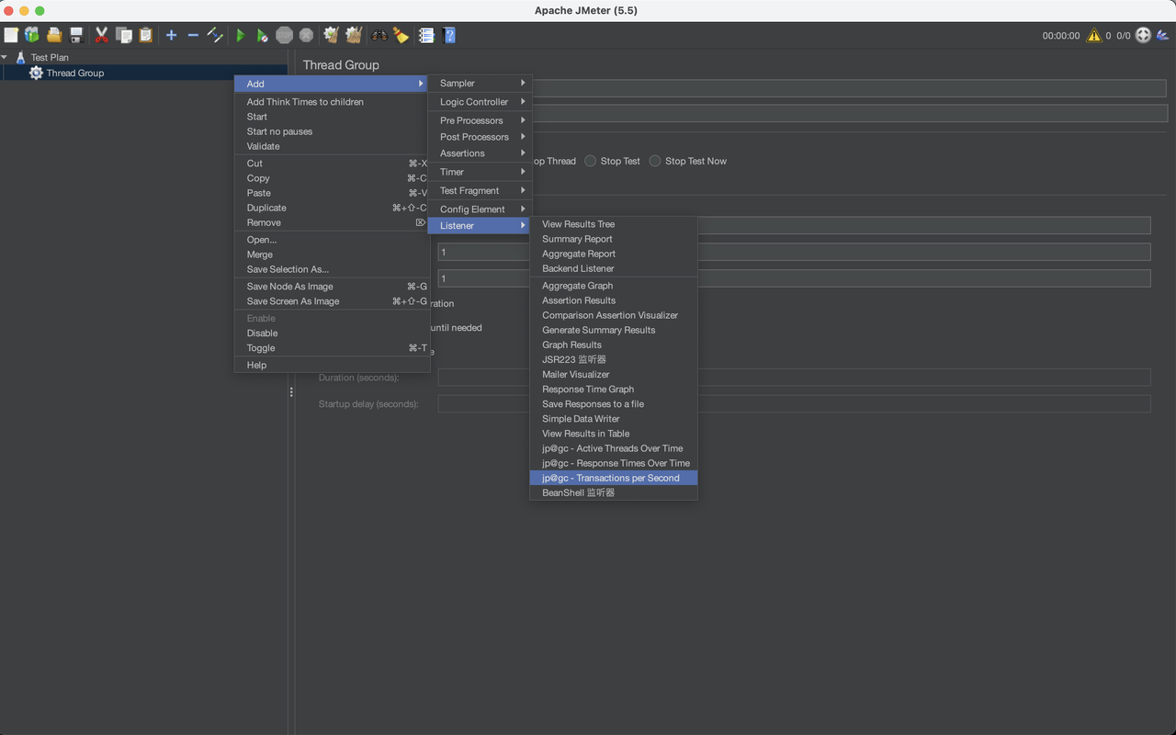Collapse the Test Plan tree arrow
This screenshot has width=1176, height=735.
[5, 57]
